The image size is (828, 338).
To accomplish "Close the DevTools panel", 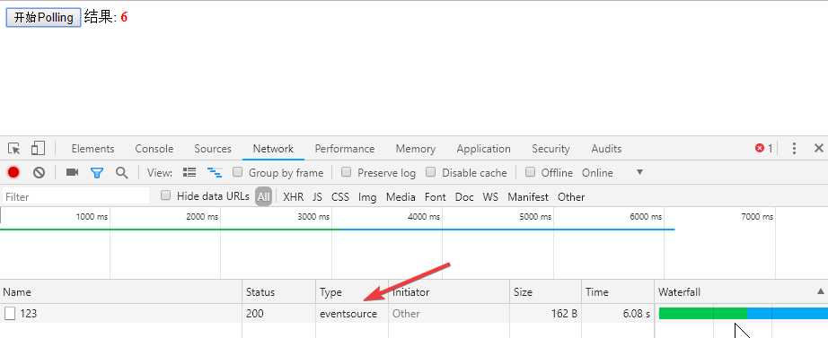I will coord(818,149).
